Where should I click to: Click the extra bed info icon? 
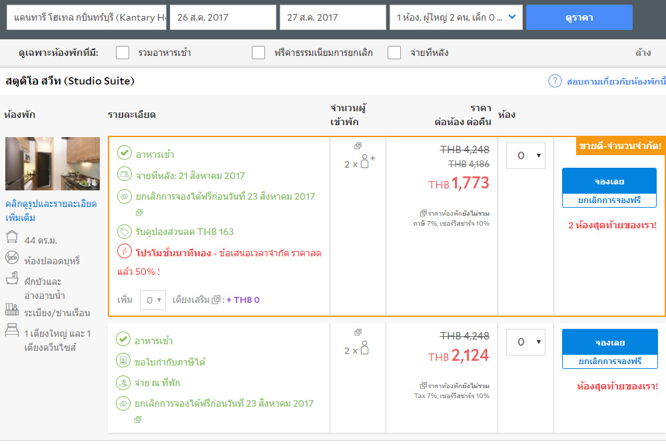(x=216, y=300)
